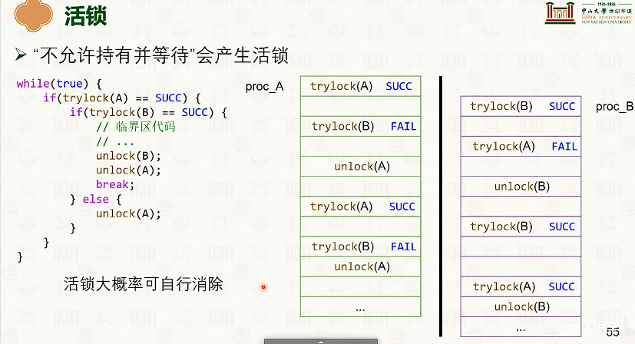The width and height of the screenshot is (635, 344).
Task: Click the code line "if(trylock(B) == SUCC) {"
Action: 148,112
